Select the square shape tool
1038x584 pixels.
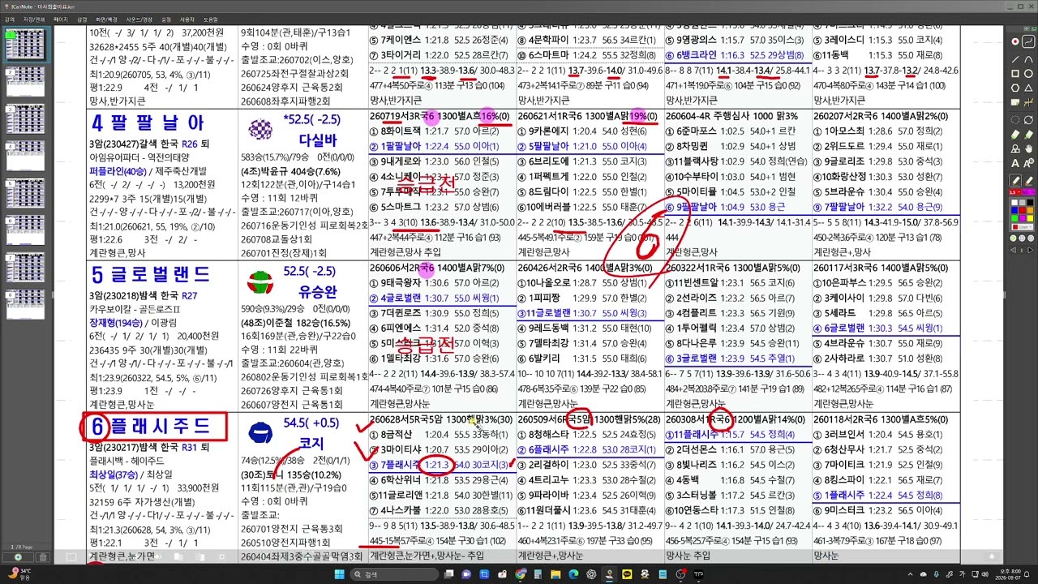point(1014,73)
